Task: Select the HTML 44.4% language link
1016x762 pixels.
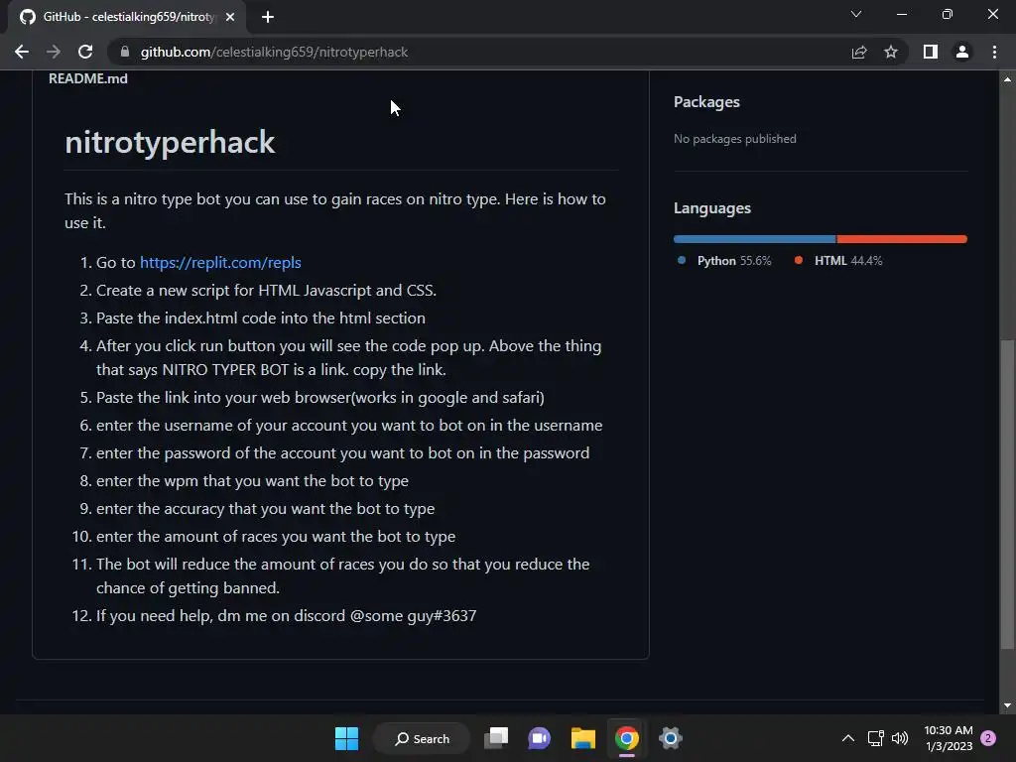Action: pos(838,261)
